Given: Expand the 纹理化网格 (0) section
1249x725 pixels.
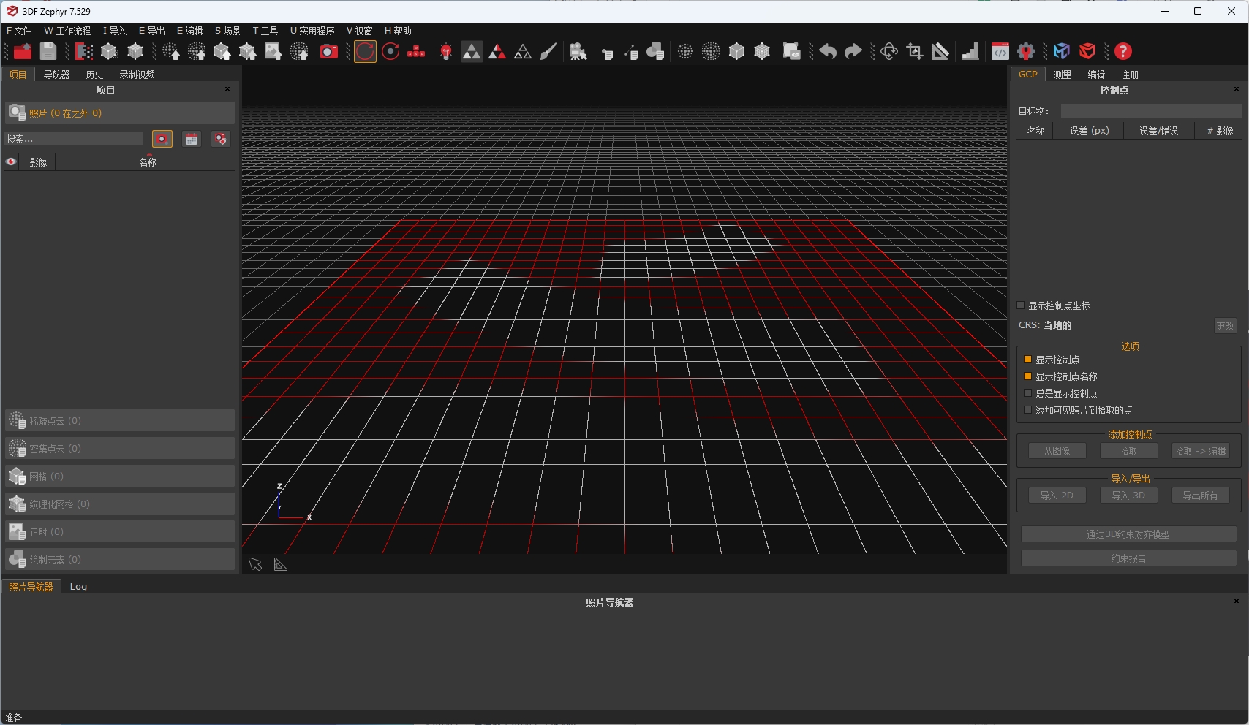Looking at the screenshot, I should coord(120,504).
